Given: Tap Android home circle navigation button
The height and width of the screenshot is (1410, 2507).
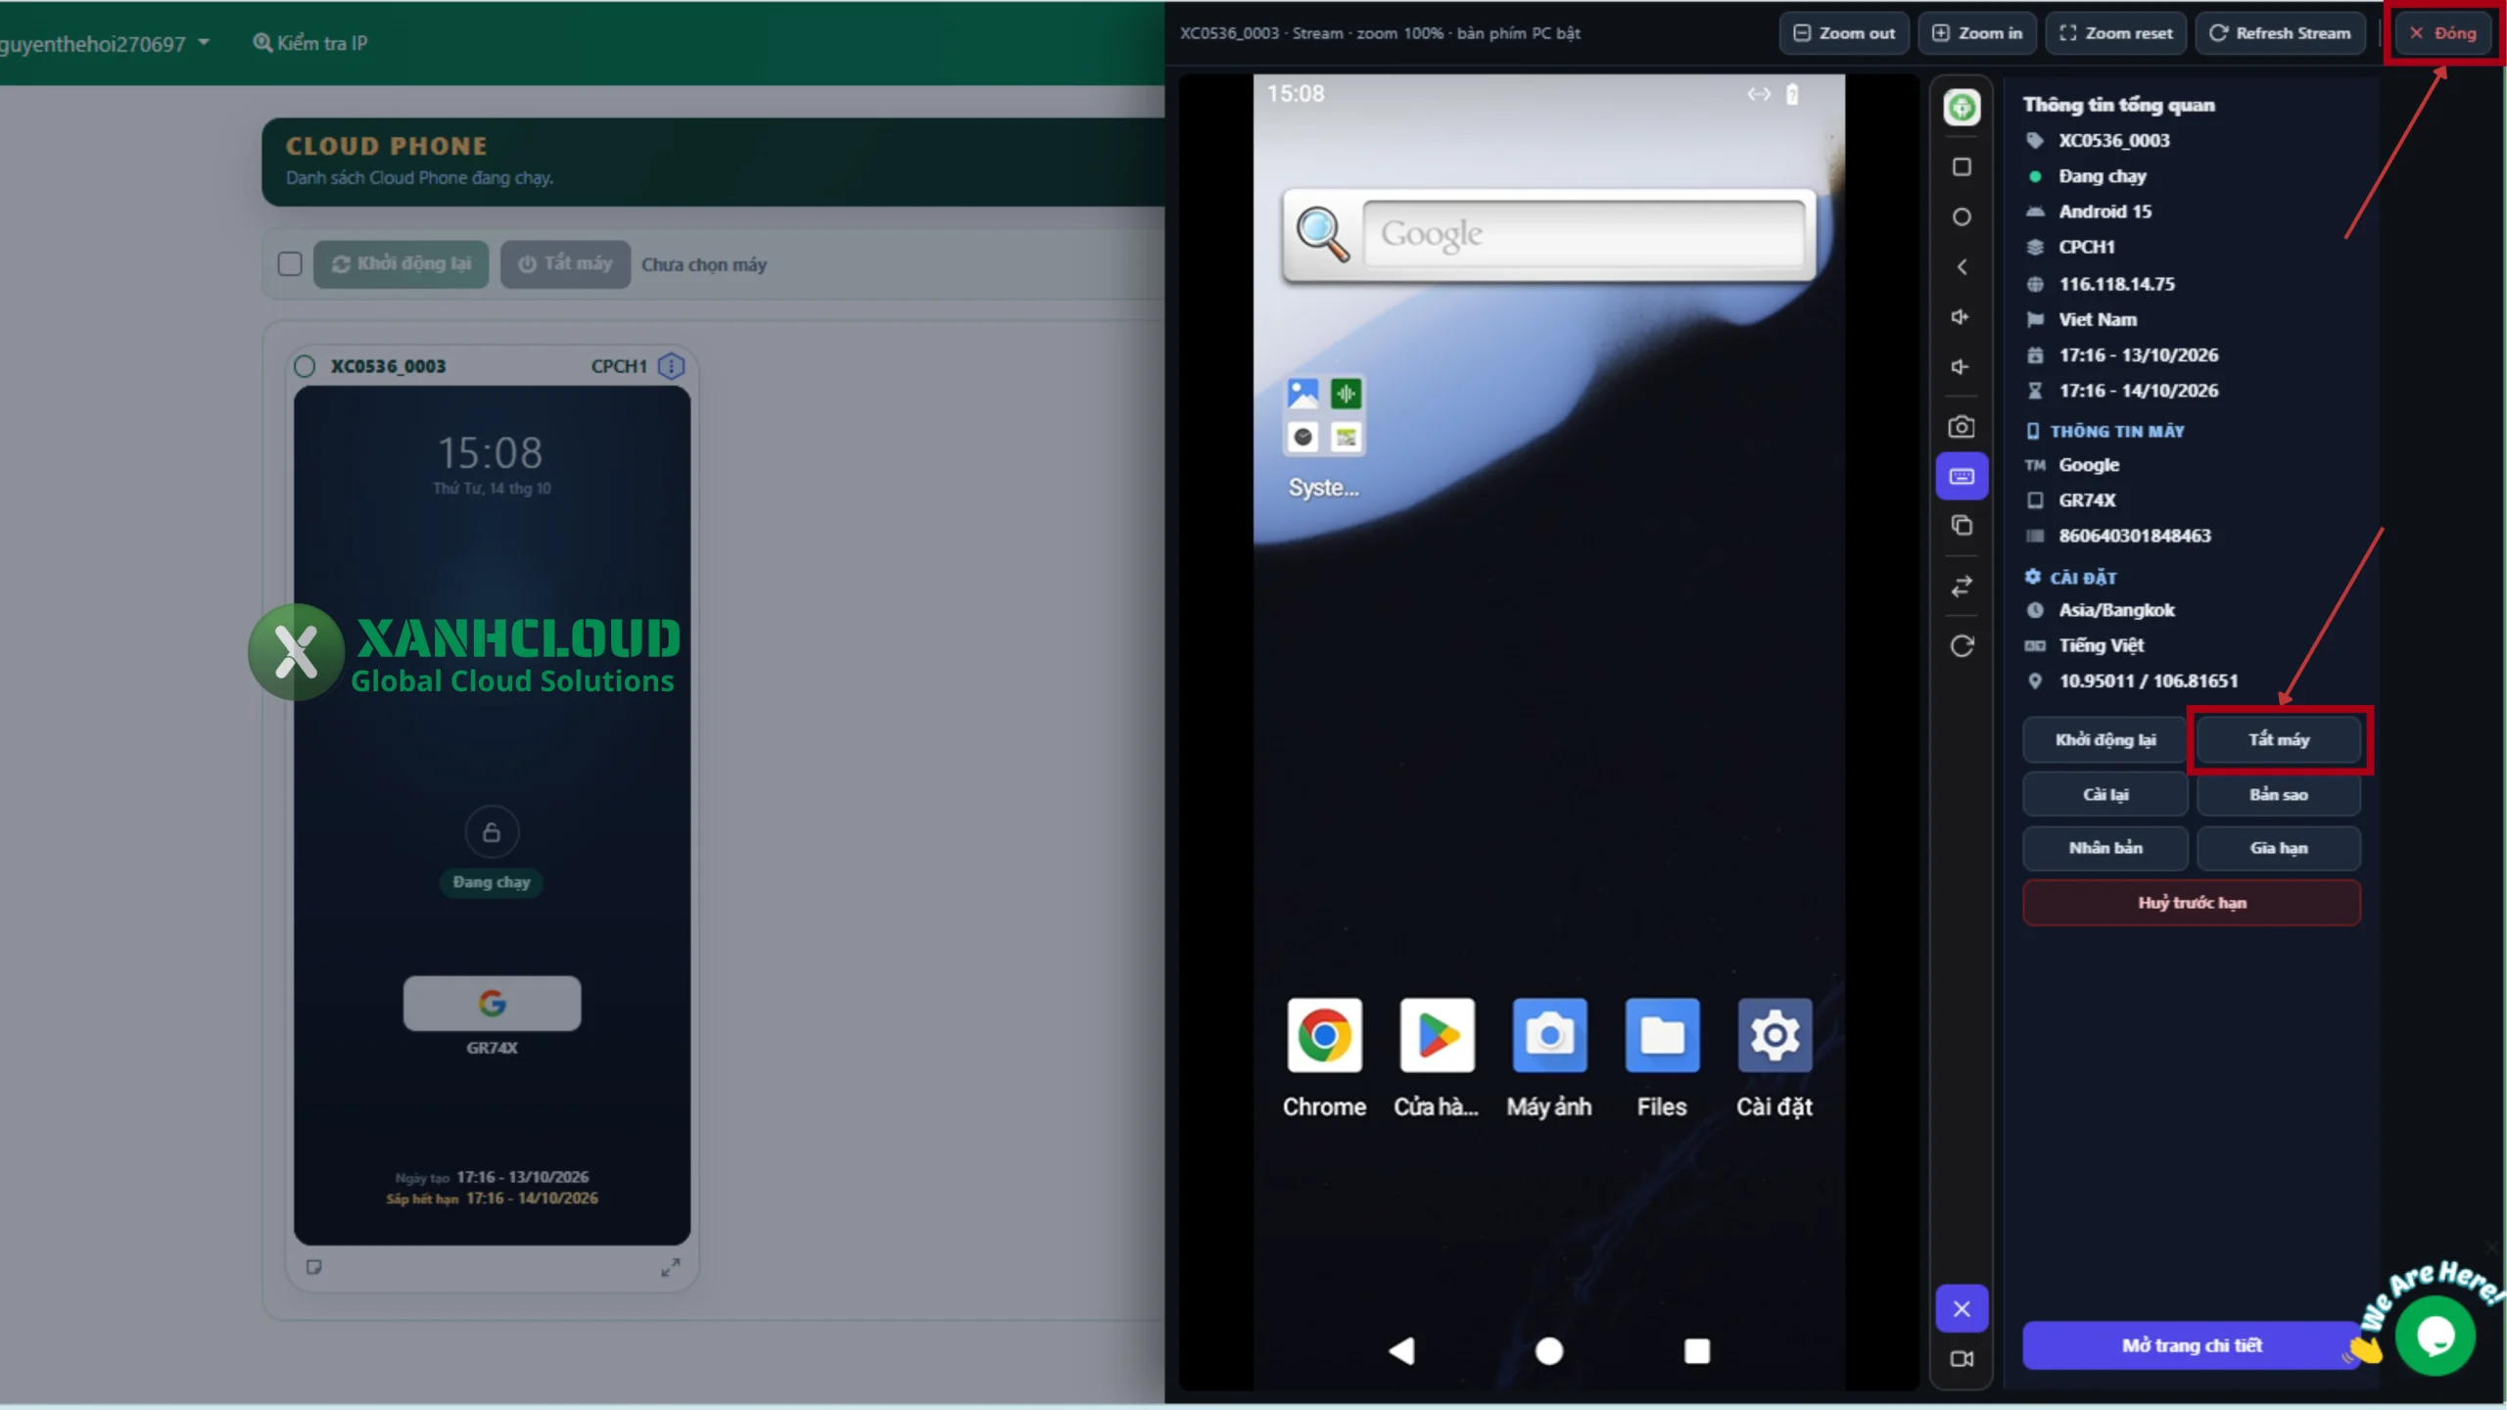Looking at the screenshot, I should point(1549,1351).
